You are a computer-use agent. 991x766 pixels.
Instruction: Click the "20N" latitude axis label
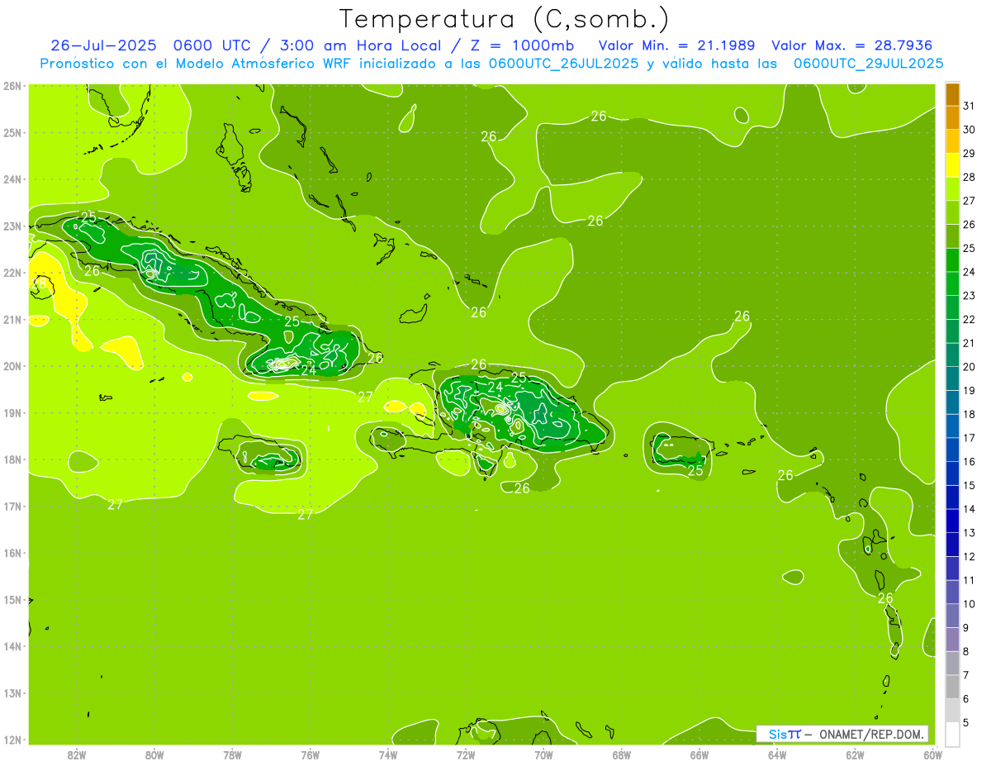tap(12, 366)
